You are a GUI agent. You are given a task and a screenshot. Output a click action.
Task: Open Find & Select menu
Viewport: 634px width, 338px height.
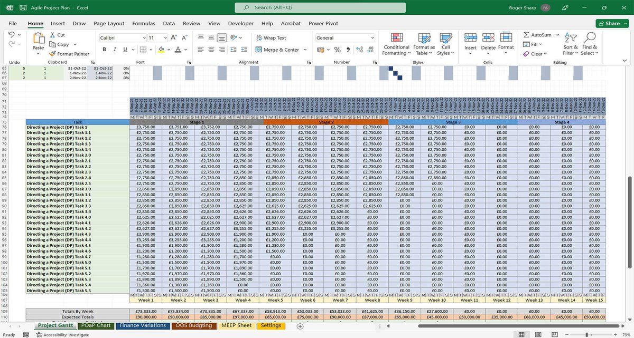[590, 44]
